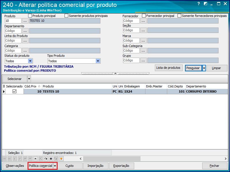Click horizontal scrollbar right arrow
Image resolution: width=230 pixels, height=172 pixels.
coord(226,159)
